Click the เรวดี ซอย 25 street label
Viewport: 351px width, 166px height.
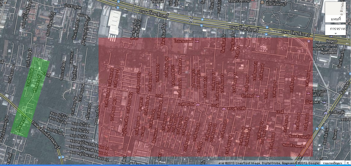click(x=167, y=67)
